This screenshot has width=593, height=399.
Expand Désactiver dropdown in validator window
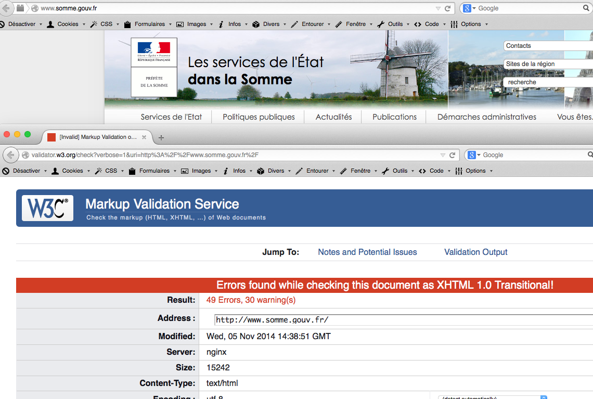[x=45, y=171]
